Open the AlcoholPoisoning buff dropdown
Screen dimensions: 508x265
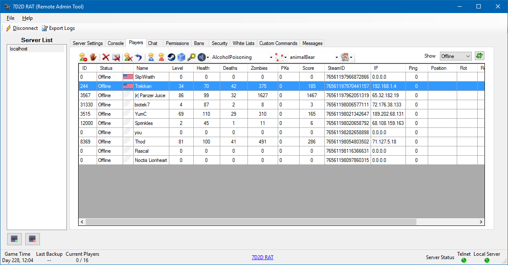tap(271, 58)
